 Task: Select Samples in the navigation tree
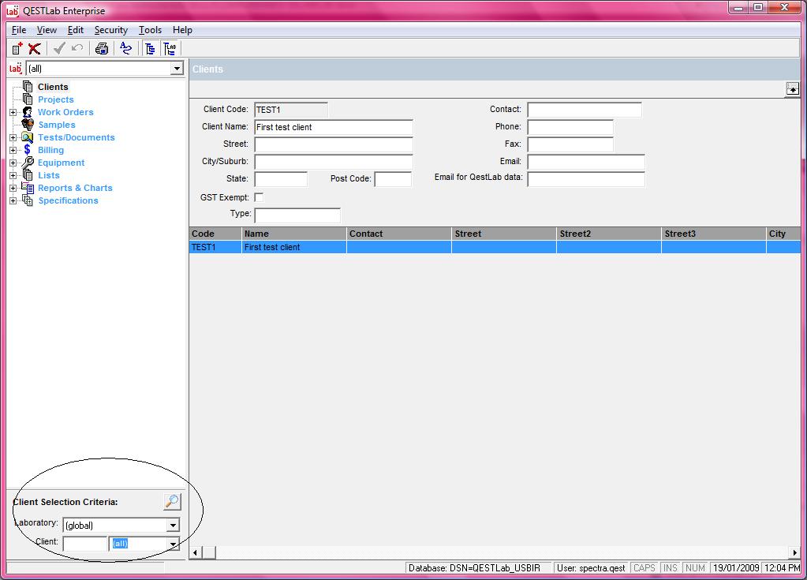point(57,125)
